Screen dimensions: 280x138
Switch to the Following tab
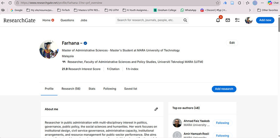tap(110, 89)
